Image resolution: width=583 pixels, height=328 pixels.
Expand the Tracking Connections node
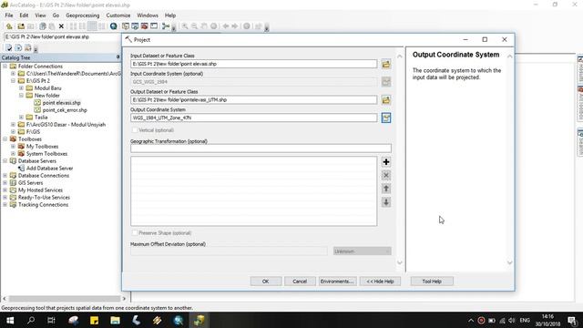click(5, 205)
